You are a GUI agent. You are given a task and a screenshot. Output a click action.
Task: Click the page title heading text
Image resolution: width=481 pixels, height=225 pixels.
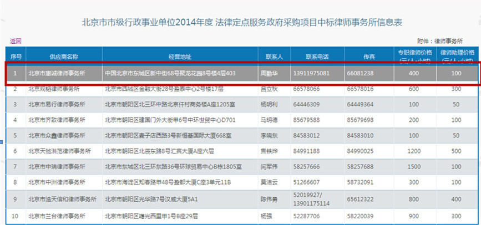pyautogui.click(x=242, y=23)
